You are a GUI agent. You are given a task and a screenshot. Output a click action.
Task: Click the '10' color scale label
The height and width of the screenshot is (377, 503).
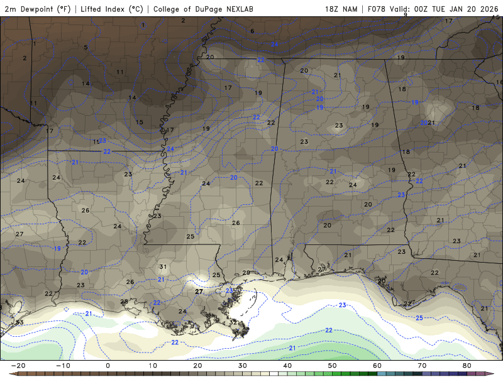pos(153,366)
